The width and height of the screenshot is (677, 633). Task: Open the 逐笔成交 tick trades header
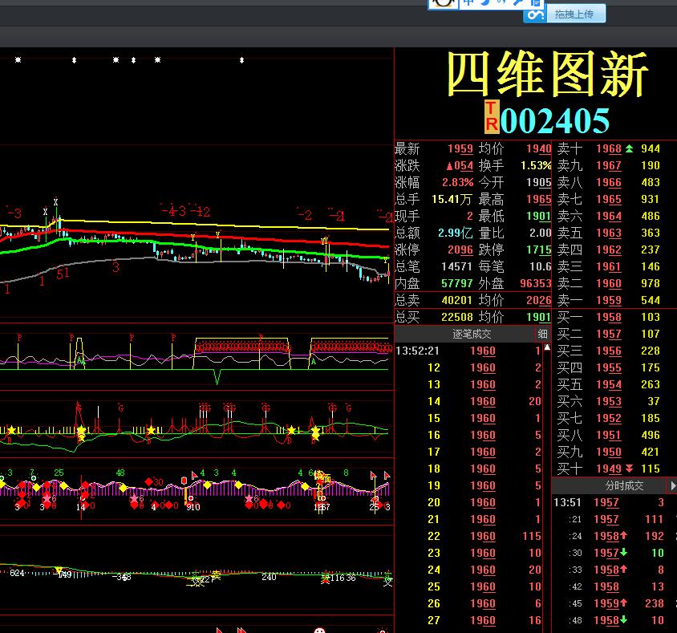pos(472,334)
